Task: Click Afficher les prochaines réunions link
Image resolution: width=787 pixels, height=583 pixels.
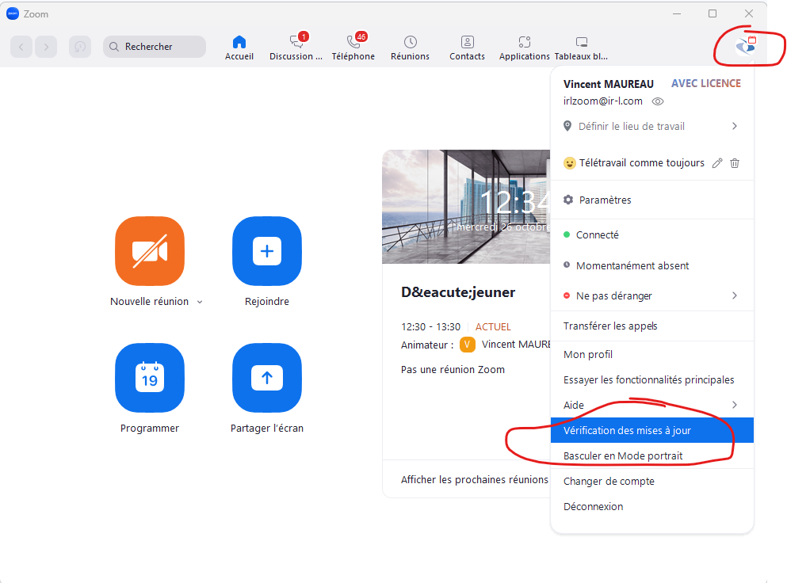Action: point(474,480)
